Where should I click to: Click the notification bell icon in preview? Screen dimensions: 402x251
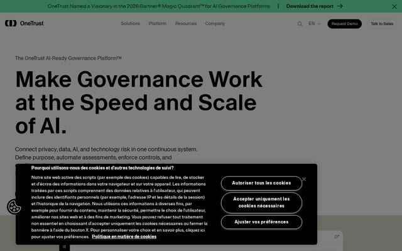[x=337, y=237]
